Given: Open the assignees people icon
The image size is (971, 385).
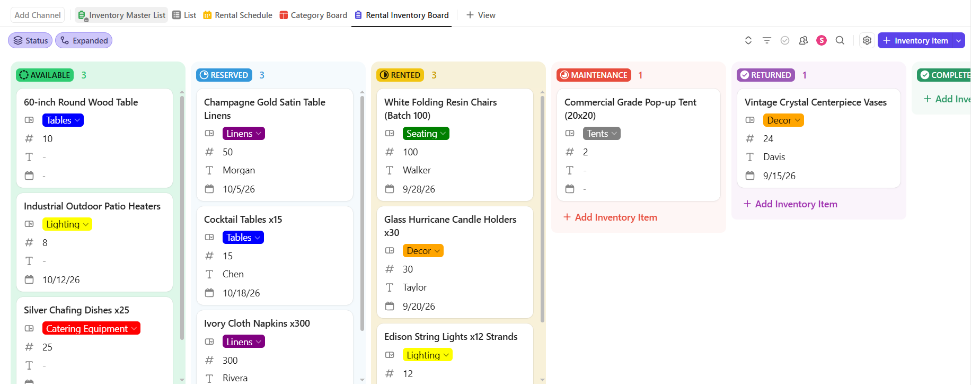Looking at the screenshot, I should (x=804, y=40).
